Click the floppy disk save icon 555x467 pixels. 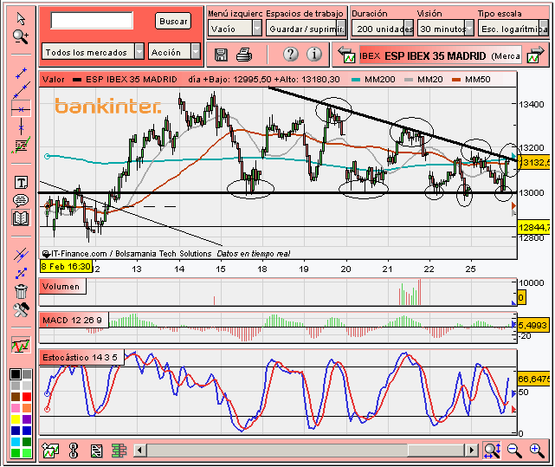(221, 55)
